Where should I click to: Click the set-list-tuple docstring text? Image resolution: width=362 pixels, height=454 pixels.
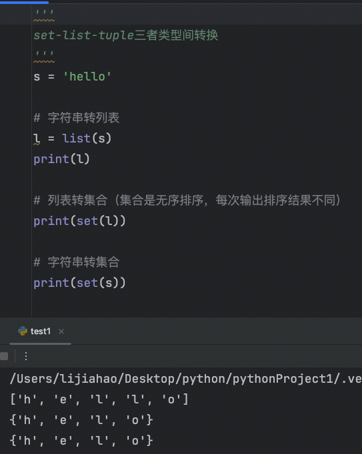[x=125, y=35]
